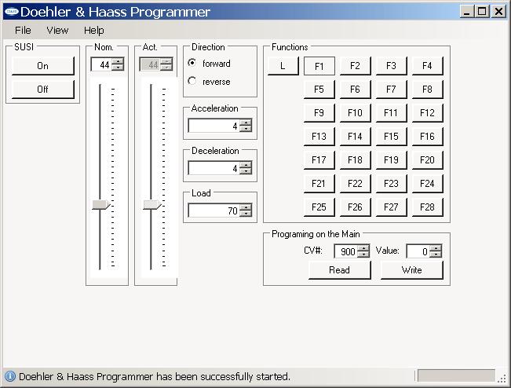
Task: Decrease the Load value
Action: coord(246,214)
